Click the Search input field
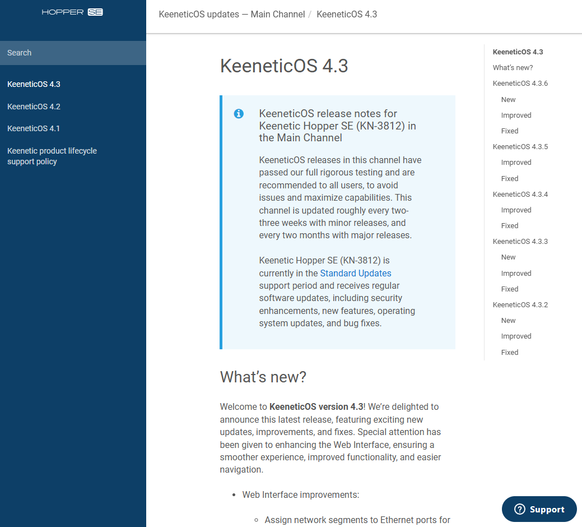 pyautogui.click(x=73, y=53)
